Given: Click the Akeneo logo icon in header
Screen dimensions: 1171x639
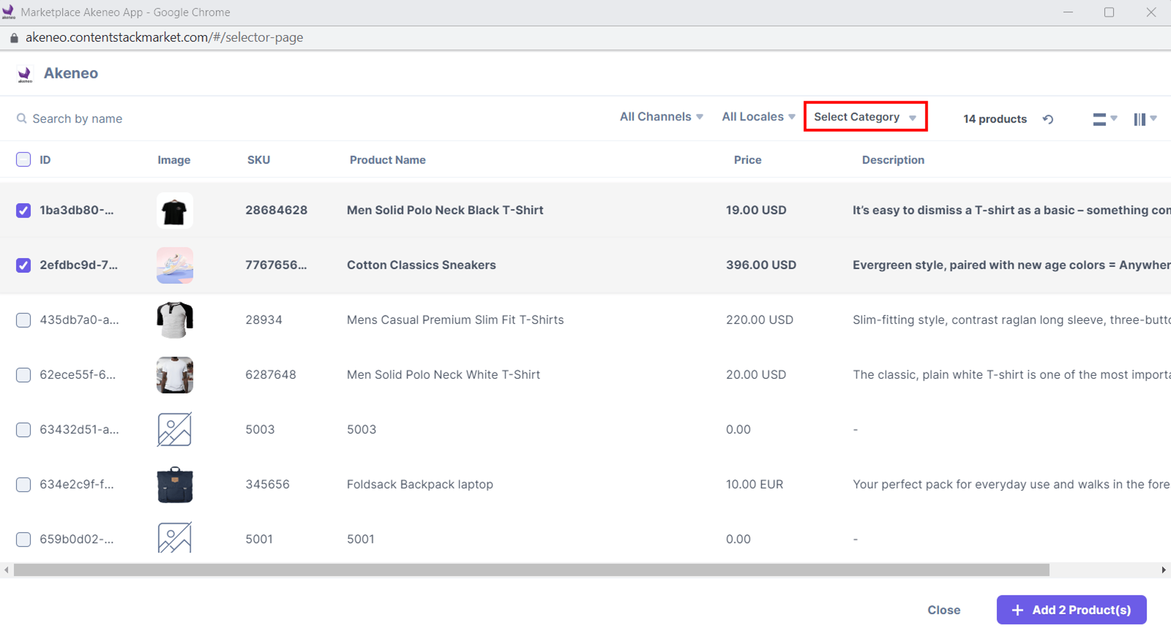Looking at the screenshot, I should tap(24, 74).
